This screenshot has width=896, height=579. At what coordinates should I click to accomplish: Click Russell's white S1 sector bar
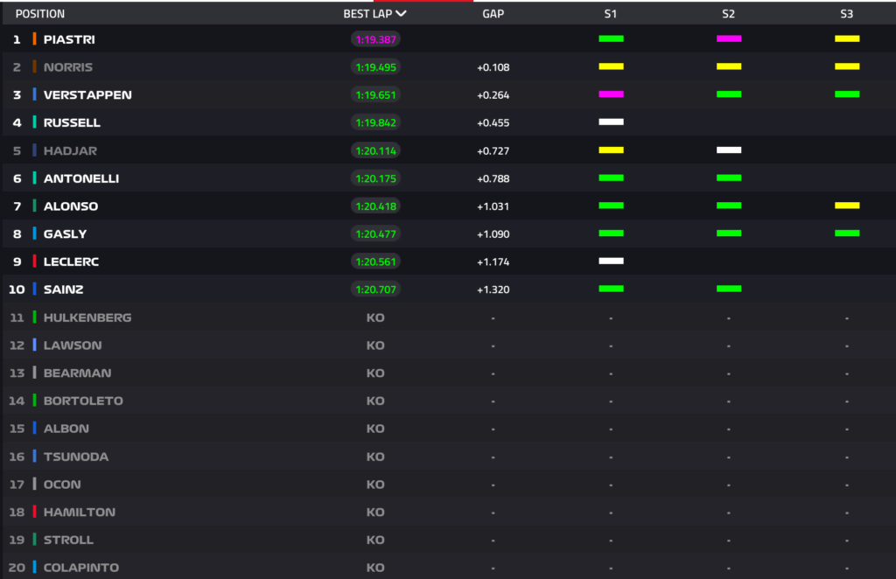pos(611,122)
